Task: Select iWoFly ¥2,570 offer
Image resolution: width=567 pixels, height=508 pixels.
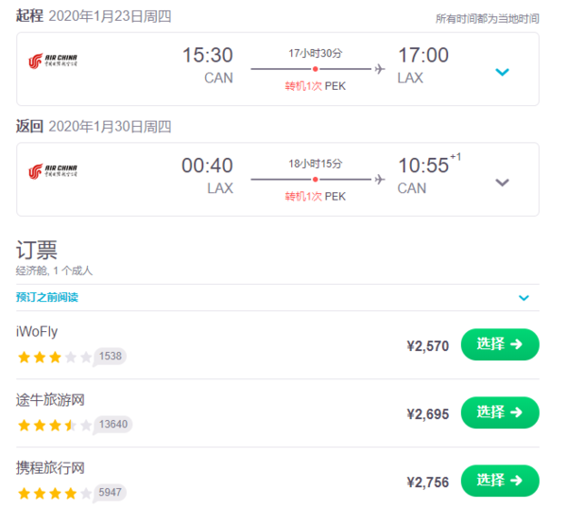Action: click(500, 344)
